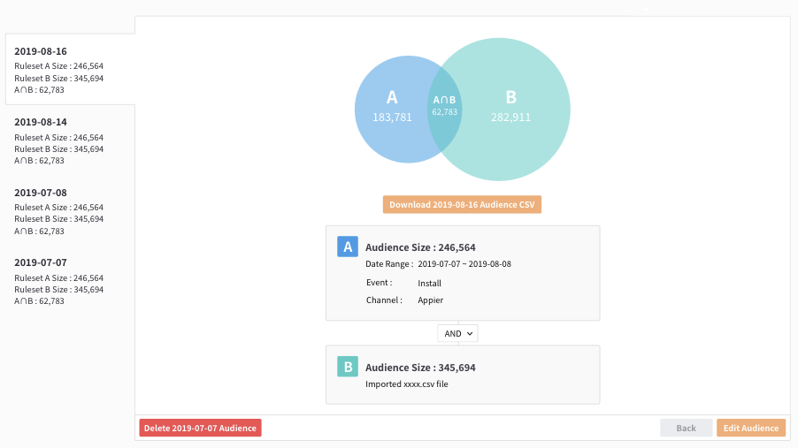Click Audience Size : 345,694 heading
Viewport: 798px width, 448px height.
coord(420,367)
